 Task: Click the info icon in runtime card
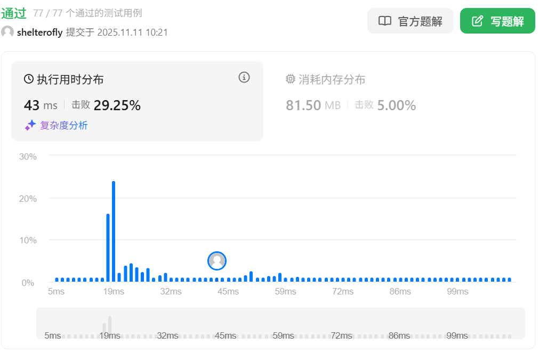coord(244,78)
